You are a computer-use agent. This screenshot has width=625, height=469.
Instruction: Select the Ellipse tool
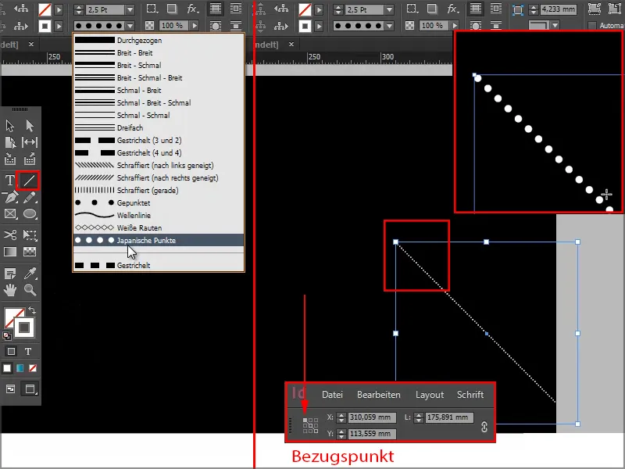click(x=30, y=213)
